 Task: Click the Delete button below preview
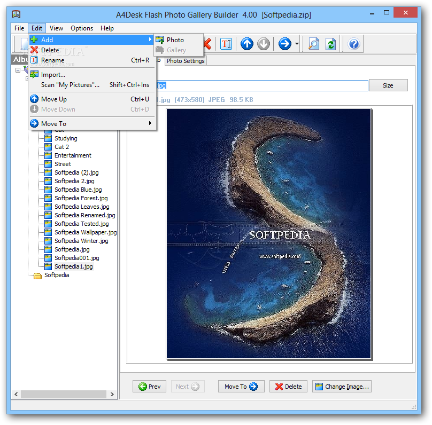pyautogui.click(x=288, y=387)
